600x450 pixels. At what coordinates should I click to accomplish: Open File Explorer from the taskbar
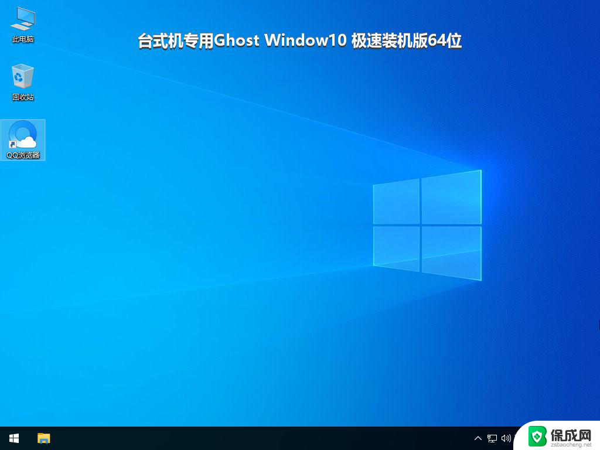tap(43, 438)
